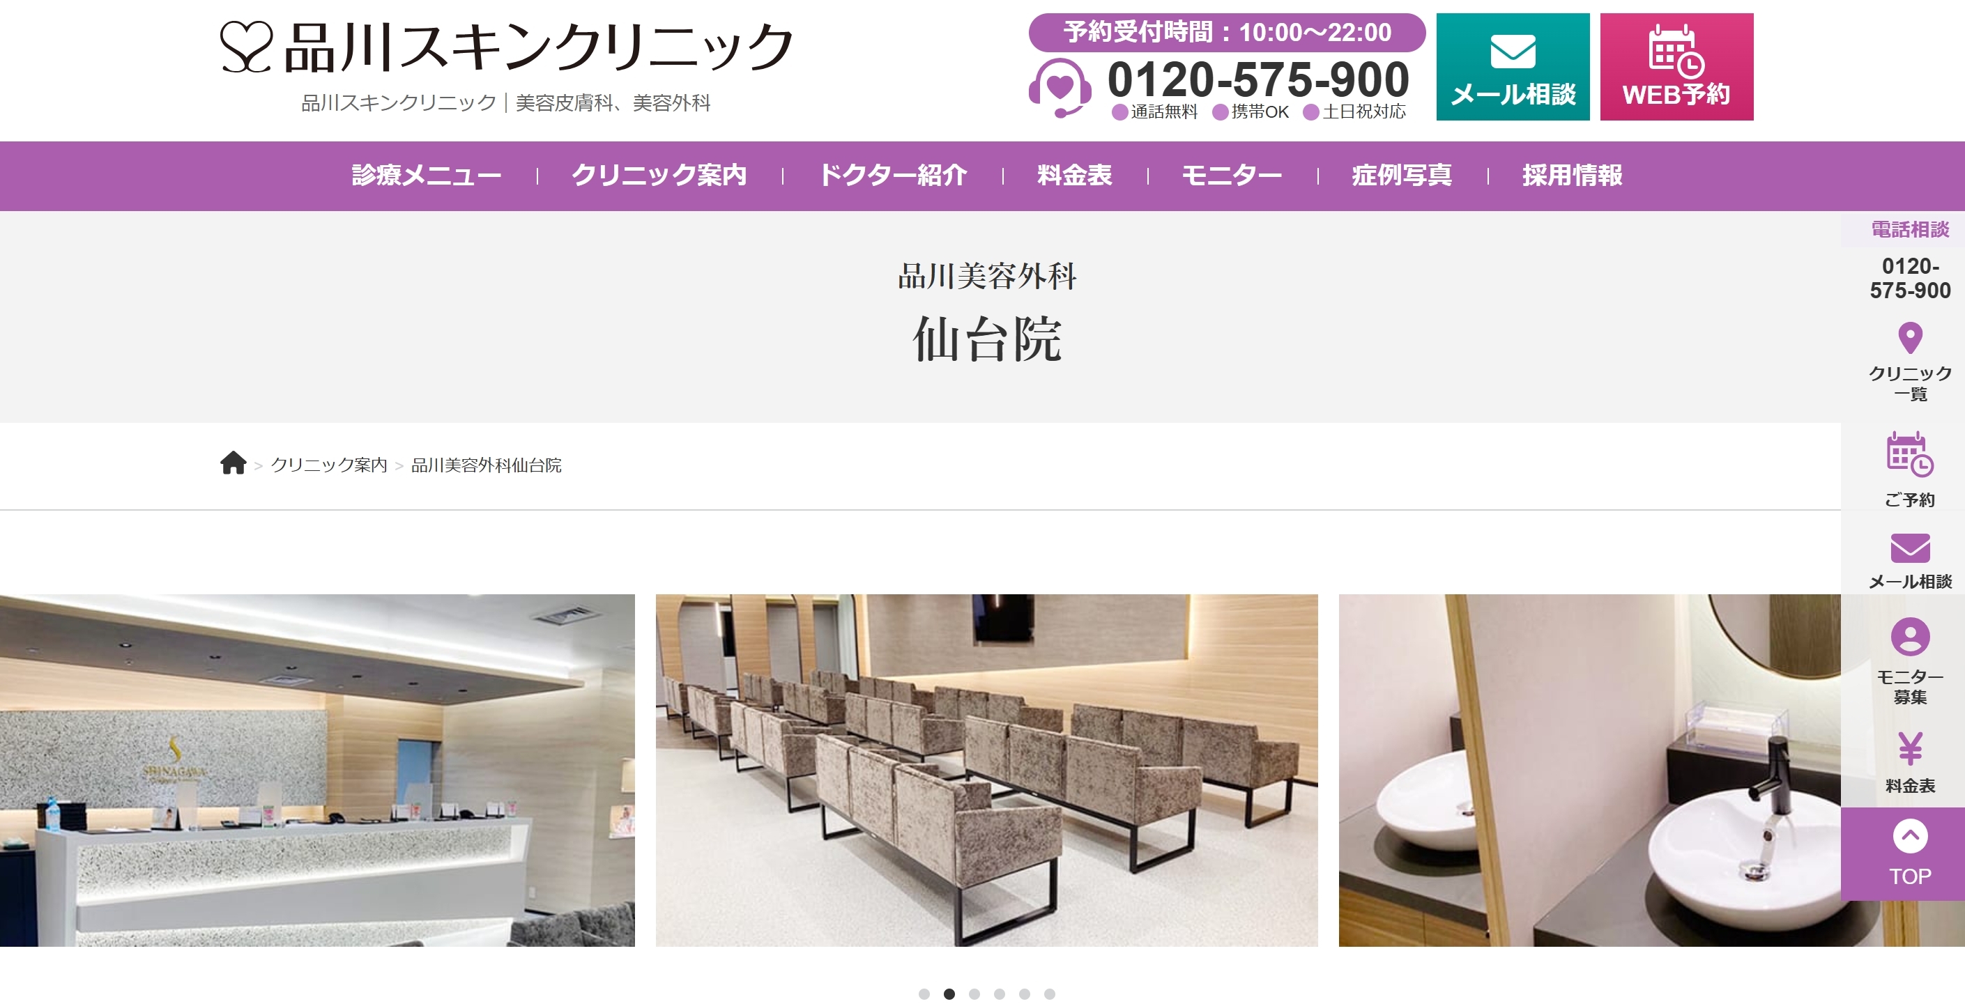Viewport: 1965px width, 1006px height.
Task: Click the calendar ご予約 sidebar icon
Action: click(1909, 454)
